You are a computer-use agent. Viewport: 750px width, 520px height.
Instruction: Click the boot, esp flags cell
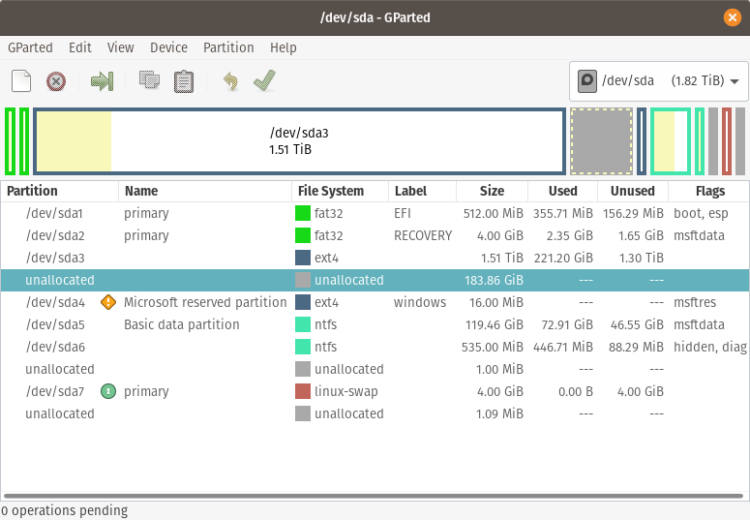701,213
